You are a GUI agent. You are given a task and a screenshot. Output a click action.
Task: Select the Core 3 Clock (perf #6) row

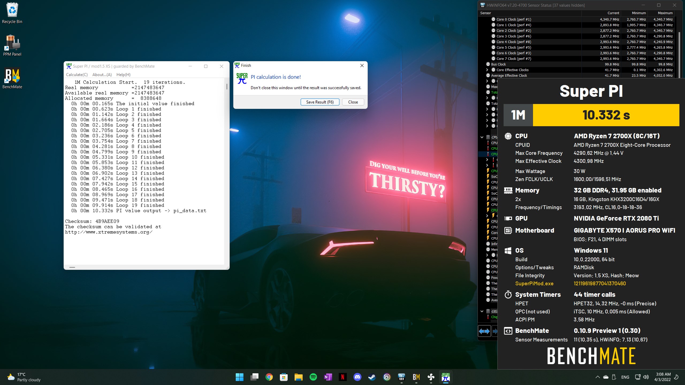[x=577, y=36]
